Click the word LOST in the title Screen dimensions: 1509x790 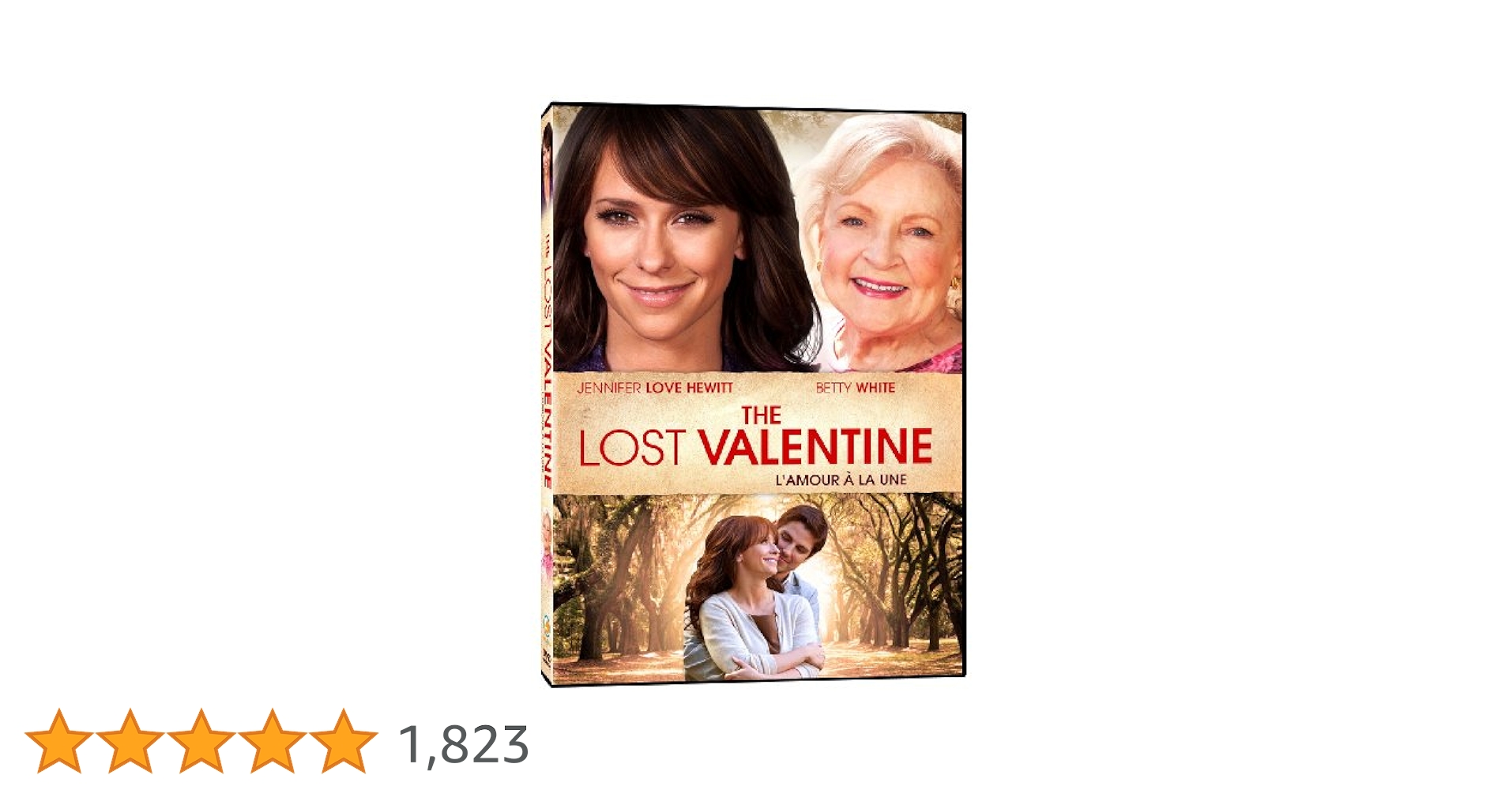point(631,448)
